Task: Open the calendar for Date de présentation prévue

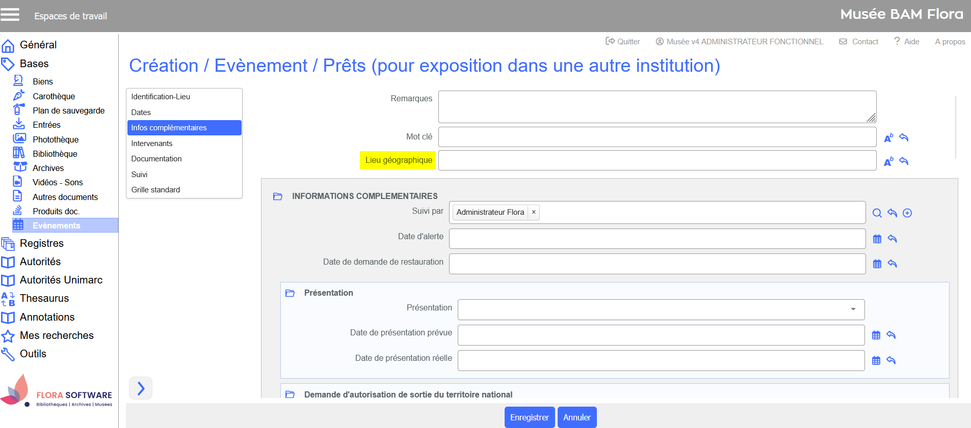Action: click(x=876, y=335)
